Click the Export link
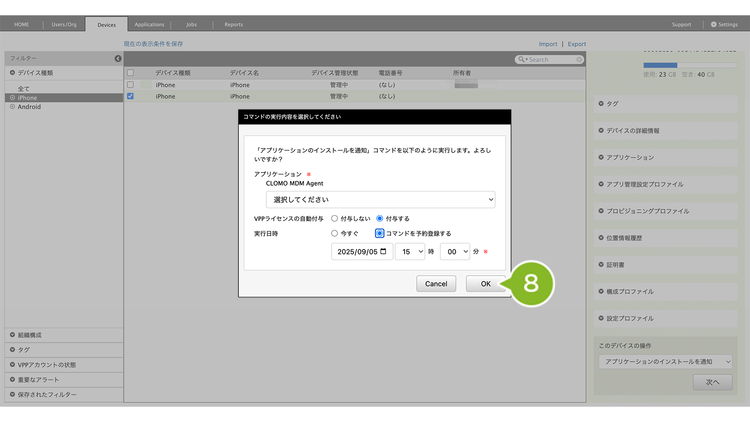750x422 pixels. pyautogui.click(x=577, y=44)
